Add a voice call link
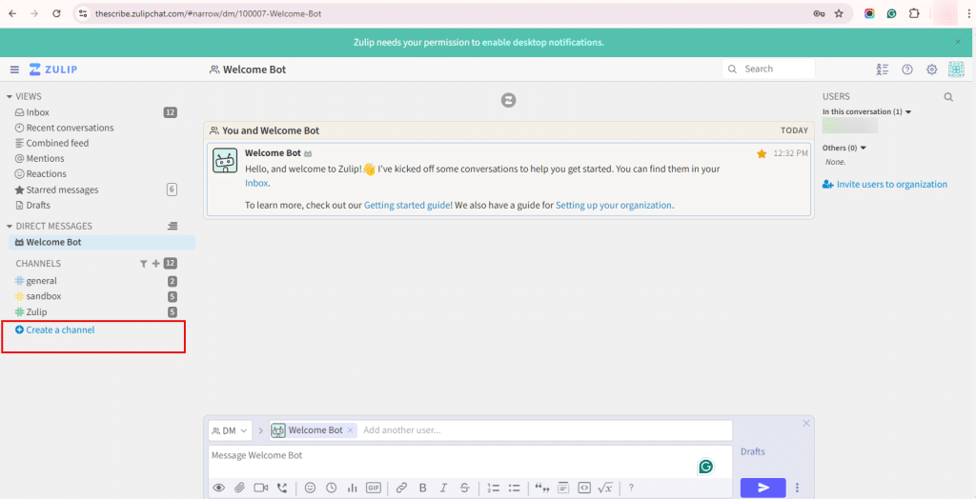976x499 pixels. (282, 488)
